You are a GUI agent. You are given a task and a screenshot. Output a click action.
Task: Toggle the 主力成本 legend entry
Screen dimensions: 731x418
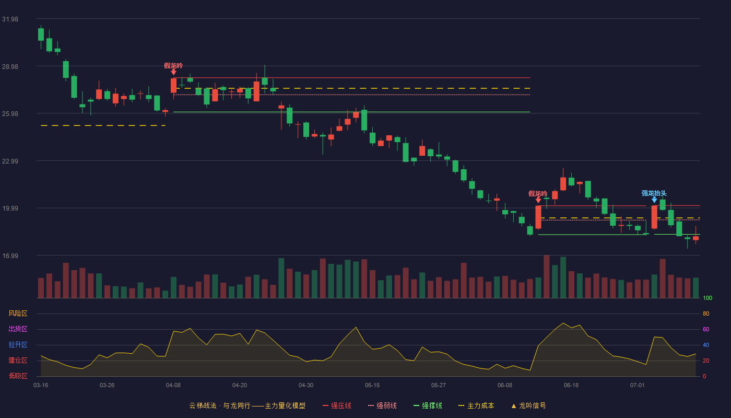pos(476,405)
